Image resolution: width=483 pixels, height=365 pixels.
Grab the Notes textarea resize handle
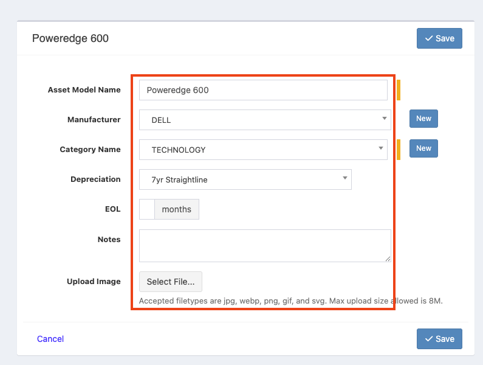[388, 259]
